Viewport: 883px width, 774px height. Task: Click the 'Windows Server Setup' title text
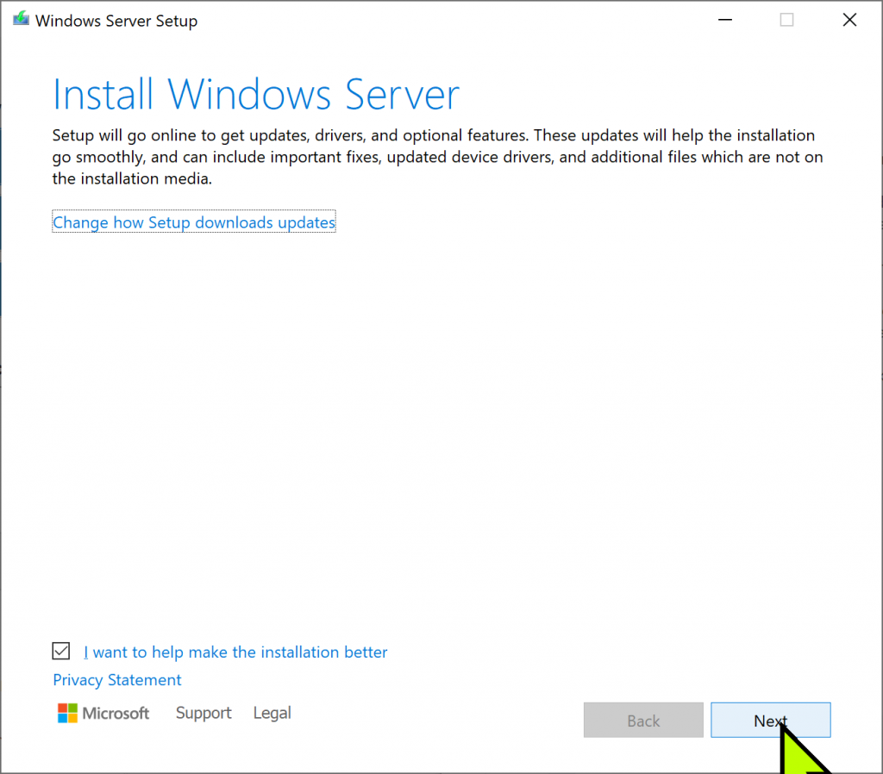pyautogui.click(x=116, y=21)
